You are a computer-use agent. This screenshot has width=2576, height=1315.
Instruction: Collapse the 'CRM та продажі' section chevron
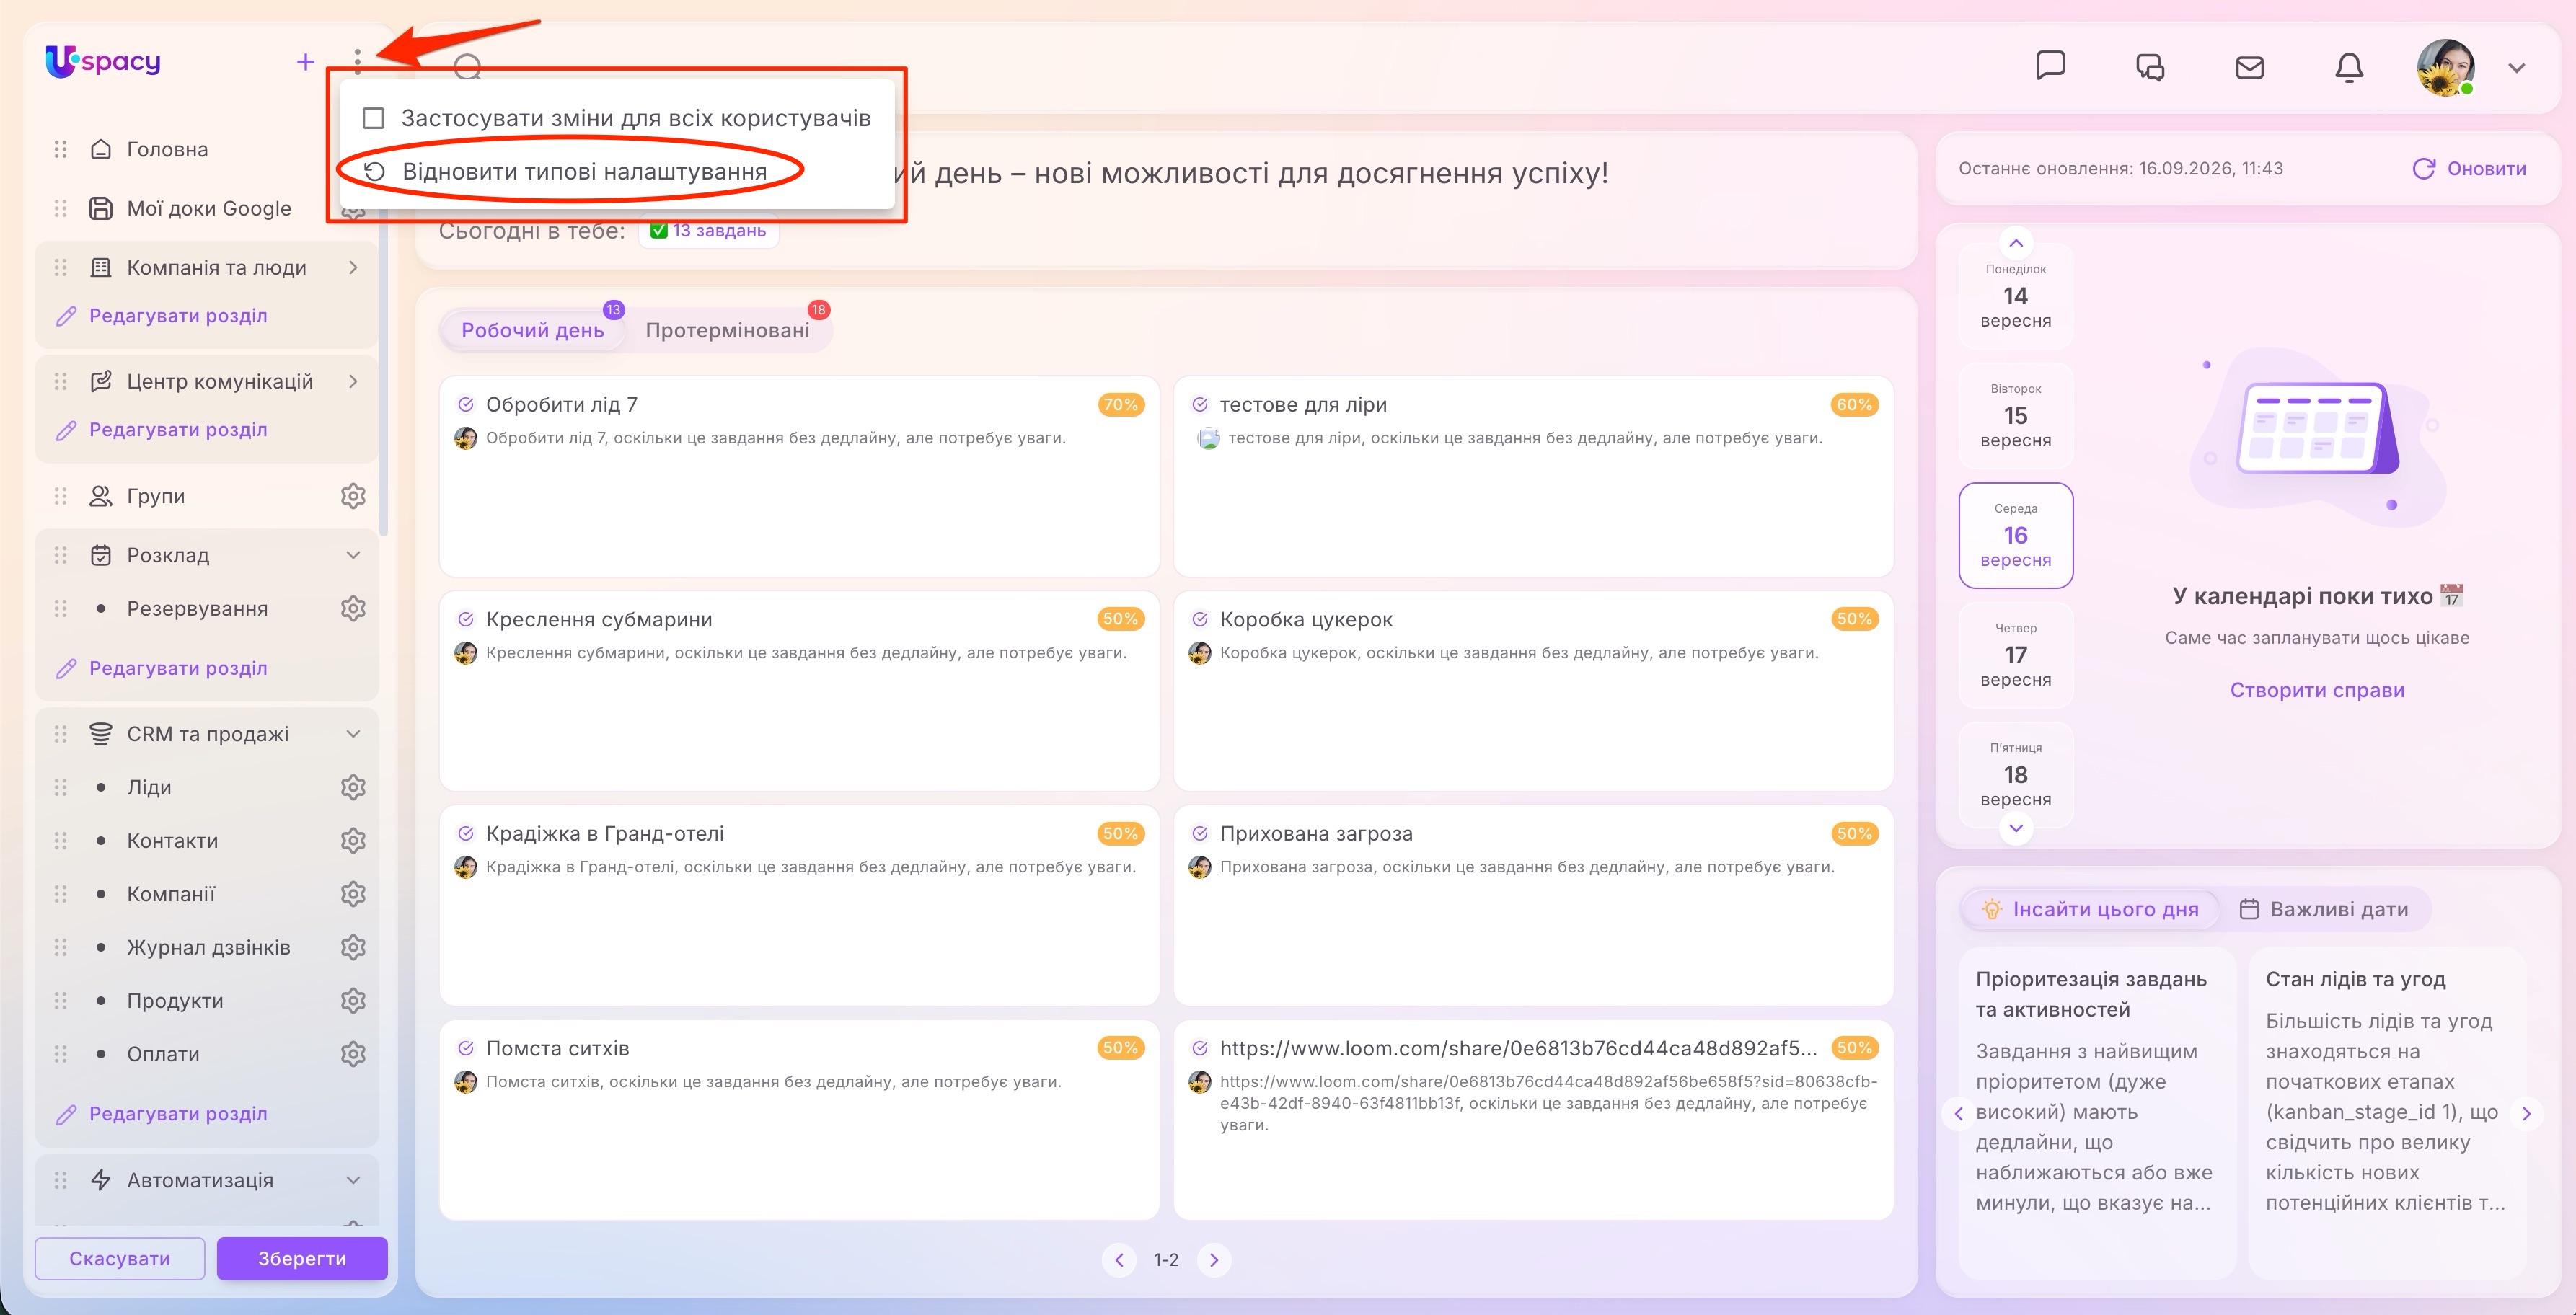tap(353, 734)
